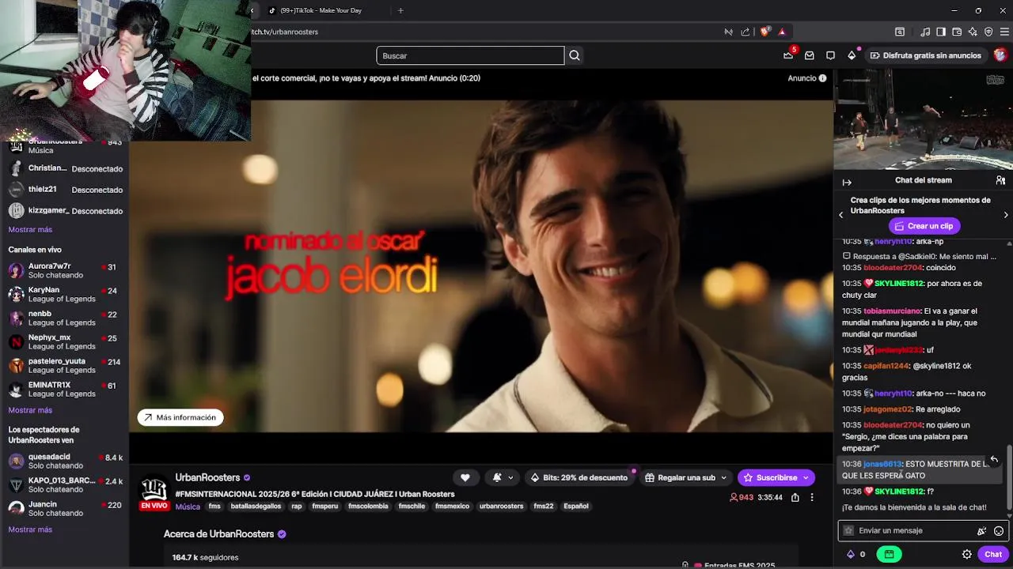
Task: Open chat settings gear icon
Action: pyautogui.click(x=966, y=554)
